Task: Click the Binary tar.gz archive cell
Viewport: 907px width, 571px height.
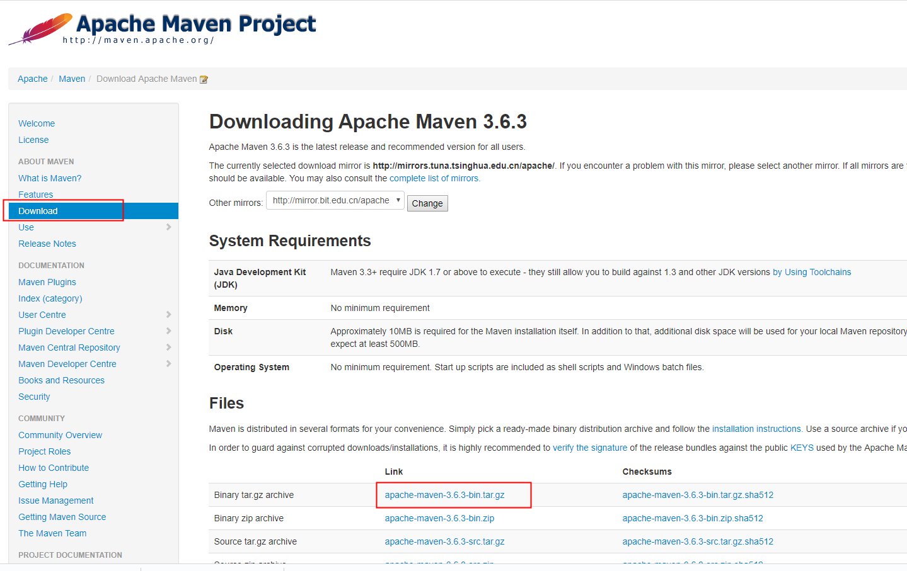Action: tap(254, 495)
